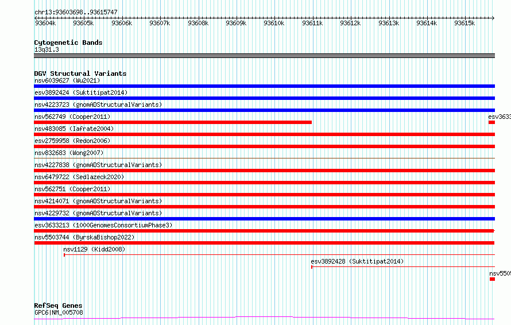Open variant nsv4214071 (gnomADStructuralVariants) label
Screen dimensions: 511x325
click(x=98, y=201)
